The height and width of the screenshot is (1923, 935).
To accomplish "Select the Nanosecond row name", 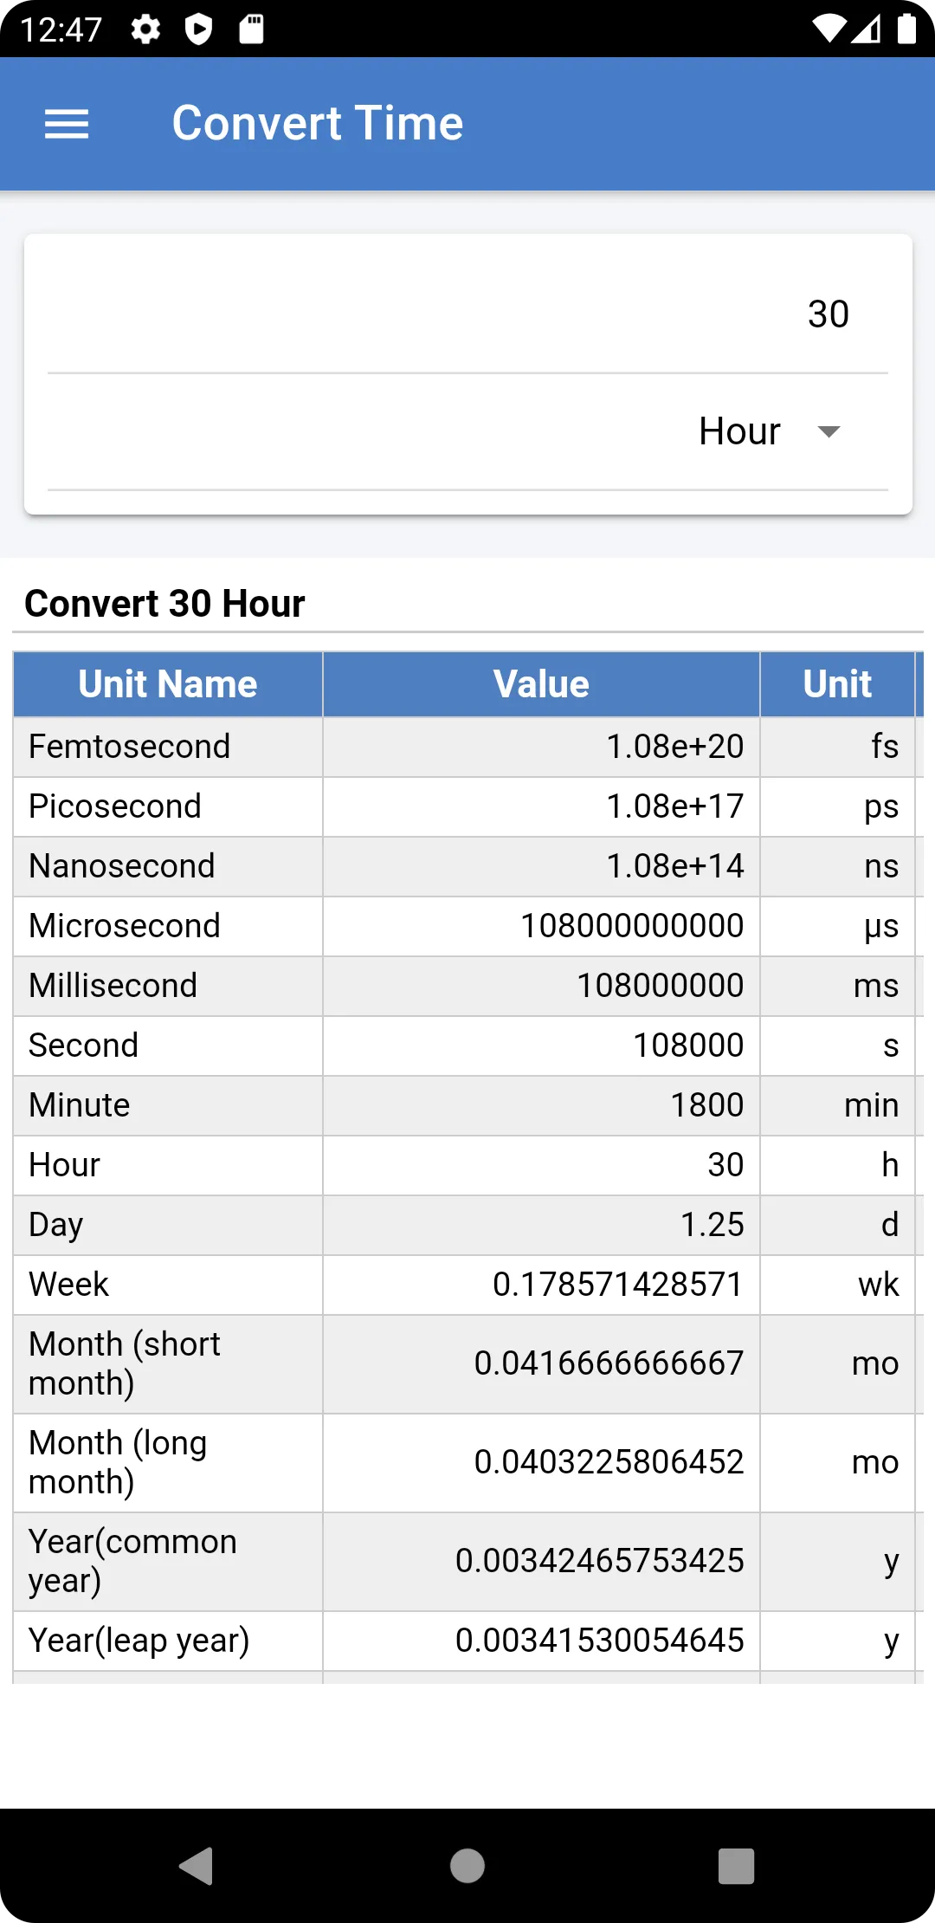I will [122, 866].
